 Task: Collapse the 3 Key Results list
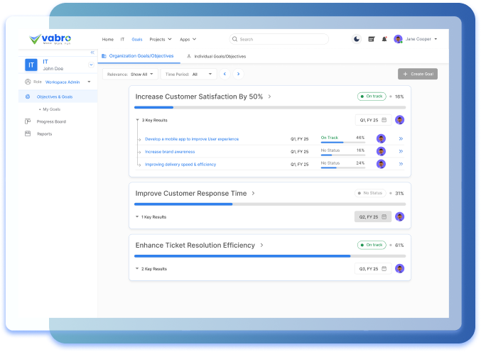138,120
